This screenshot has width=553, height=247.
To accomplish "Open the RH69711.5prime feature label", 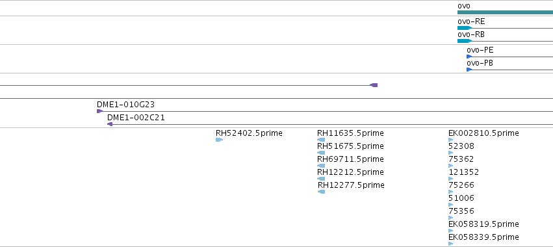I will pyautogui.click(x=350, y=159).
